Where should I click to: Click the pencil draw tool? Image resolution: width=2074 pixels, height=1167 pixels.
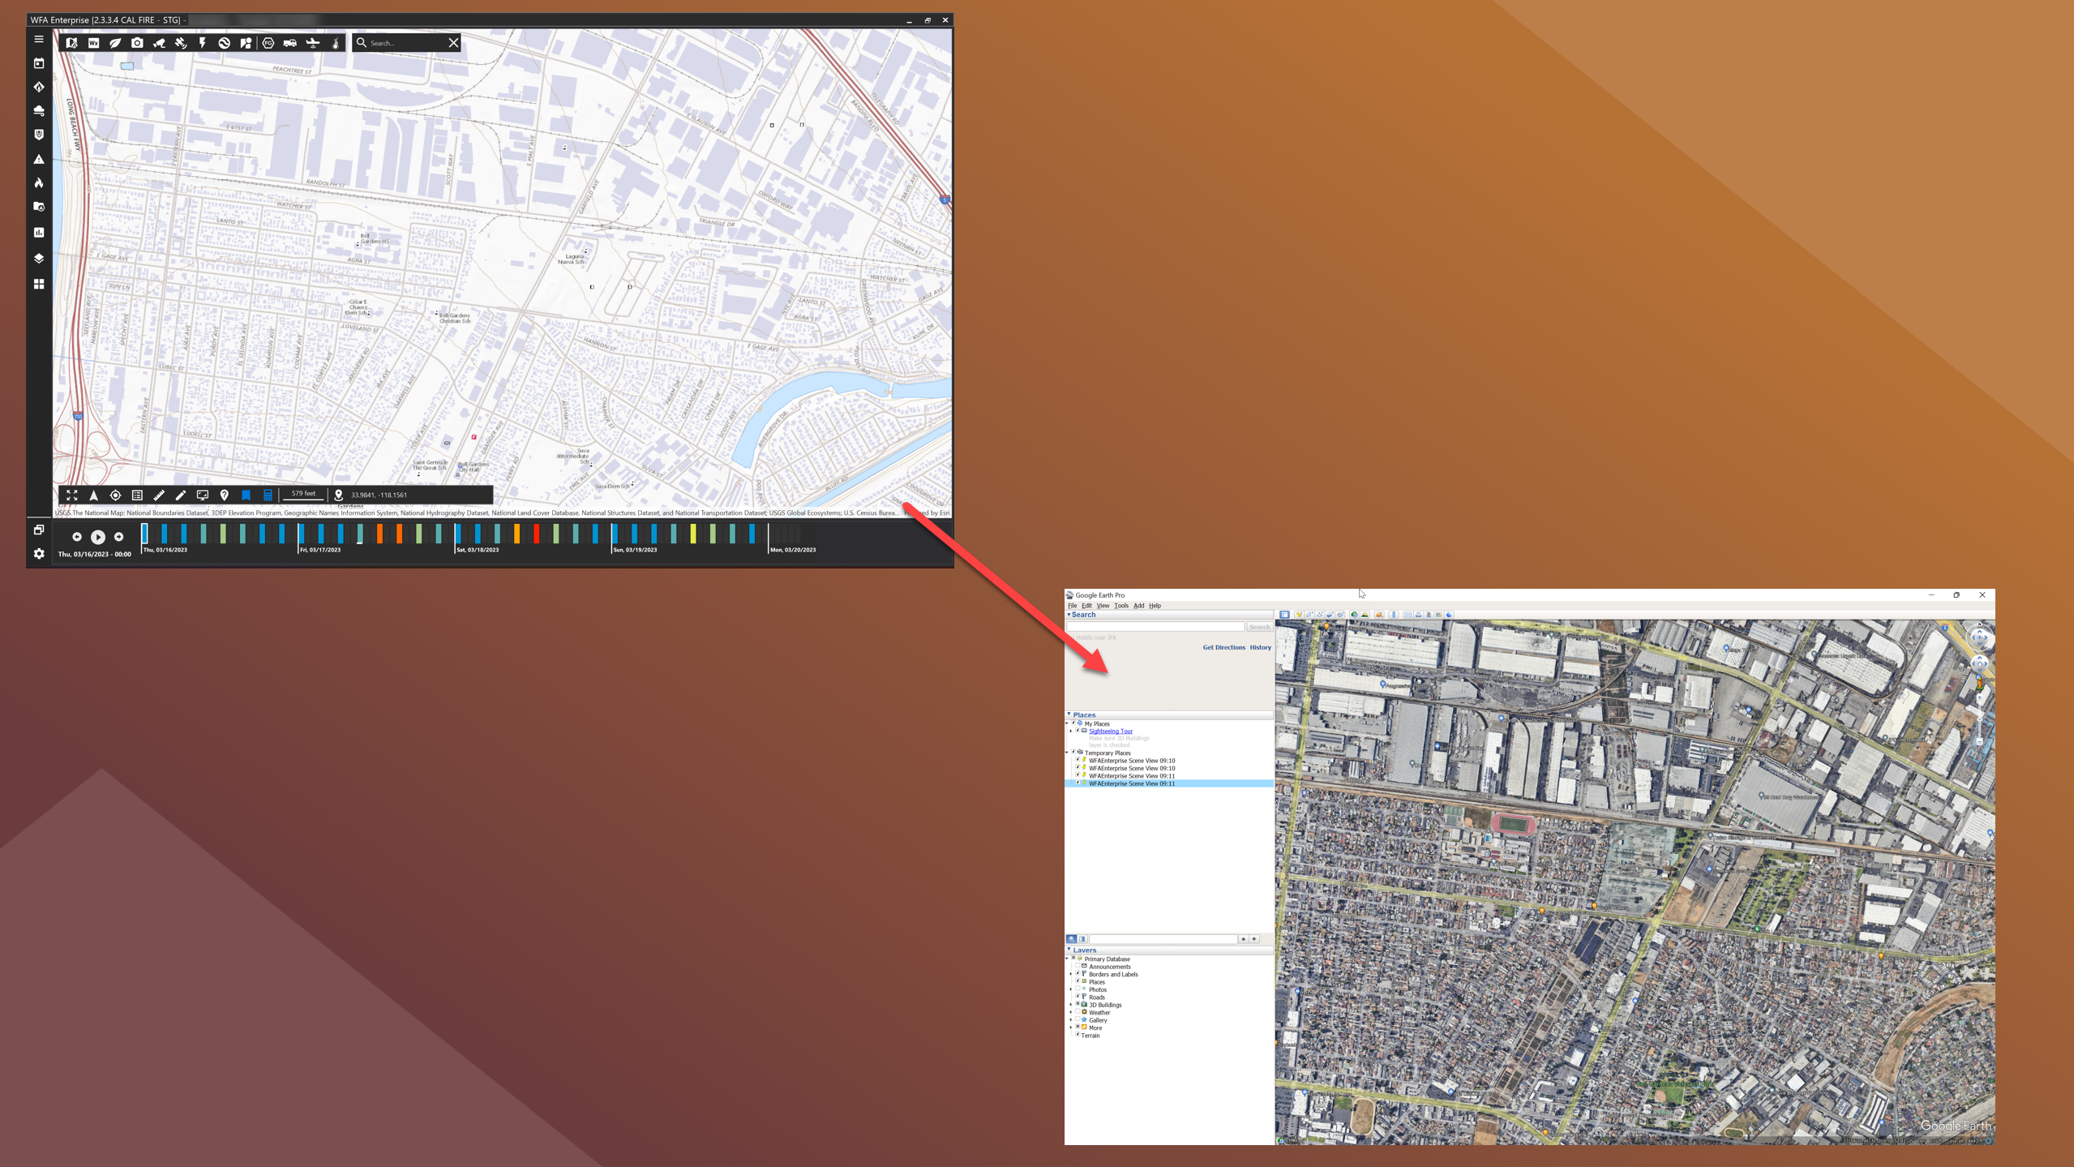pyautogui.click(x=181, y=495)
